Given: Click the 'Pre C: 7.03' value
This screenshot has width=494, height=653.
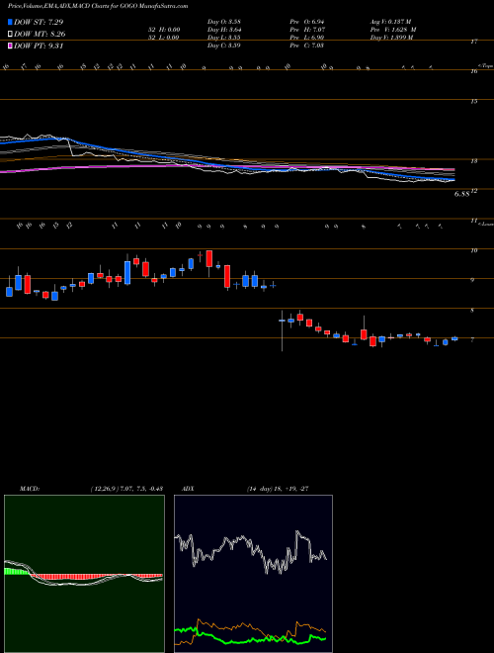Looking at the screenshot, I should (307, 46).
